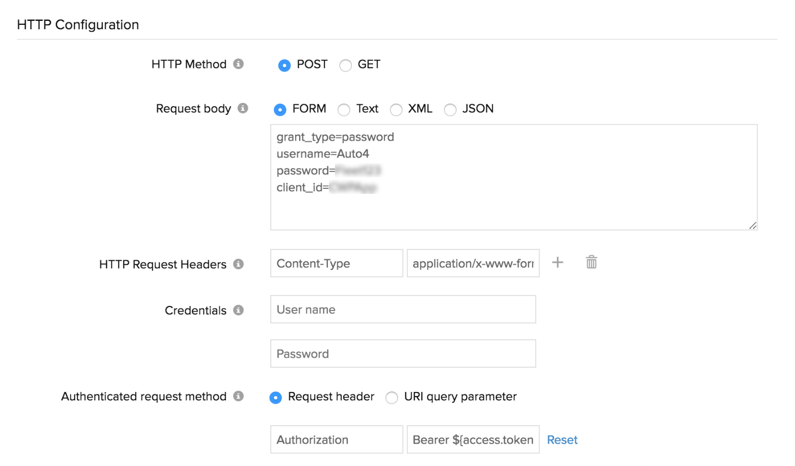Click info icon beside Credentials label
The image size is (795, 466).
coord(238,310)
